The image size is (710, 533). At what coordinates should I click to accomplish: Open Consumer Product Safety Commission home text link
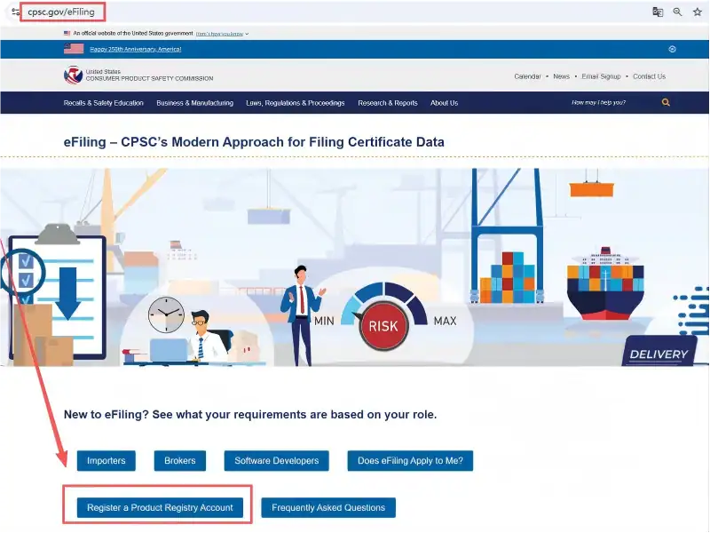[149, 76]
